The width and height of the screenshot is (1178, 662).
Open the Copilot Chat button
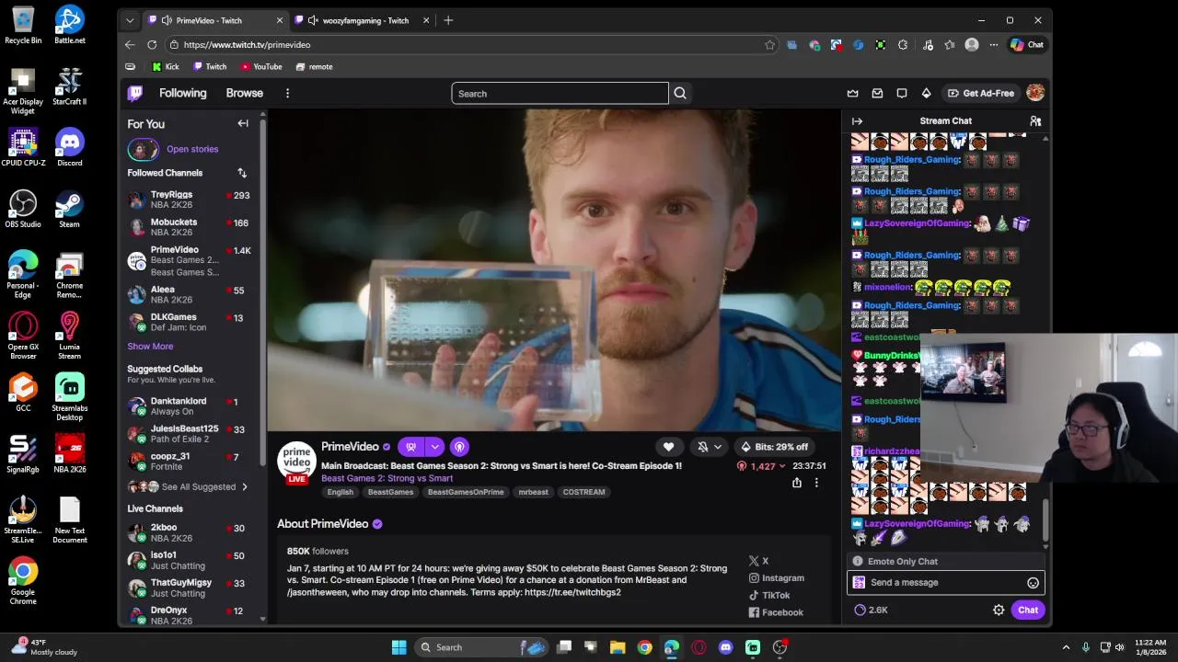coord(1026,44)
